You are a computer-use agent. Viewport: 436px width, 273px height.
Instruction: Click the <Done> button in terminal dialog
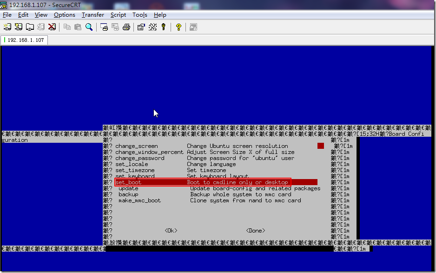point(256,231)
